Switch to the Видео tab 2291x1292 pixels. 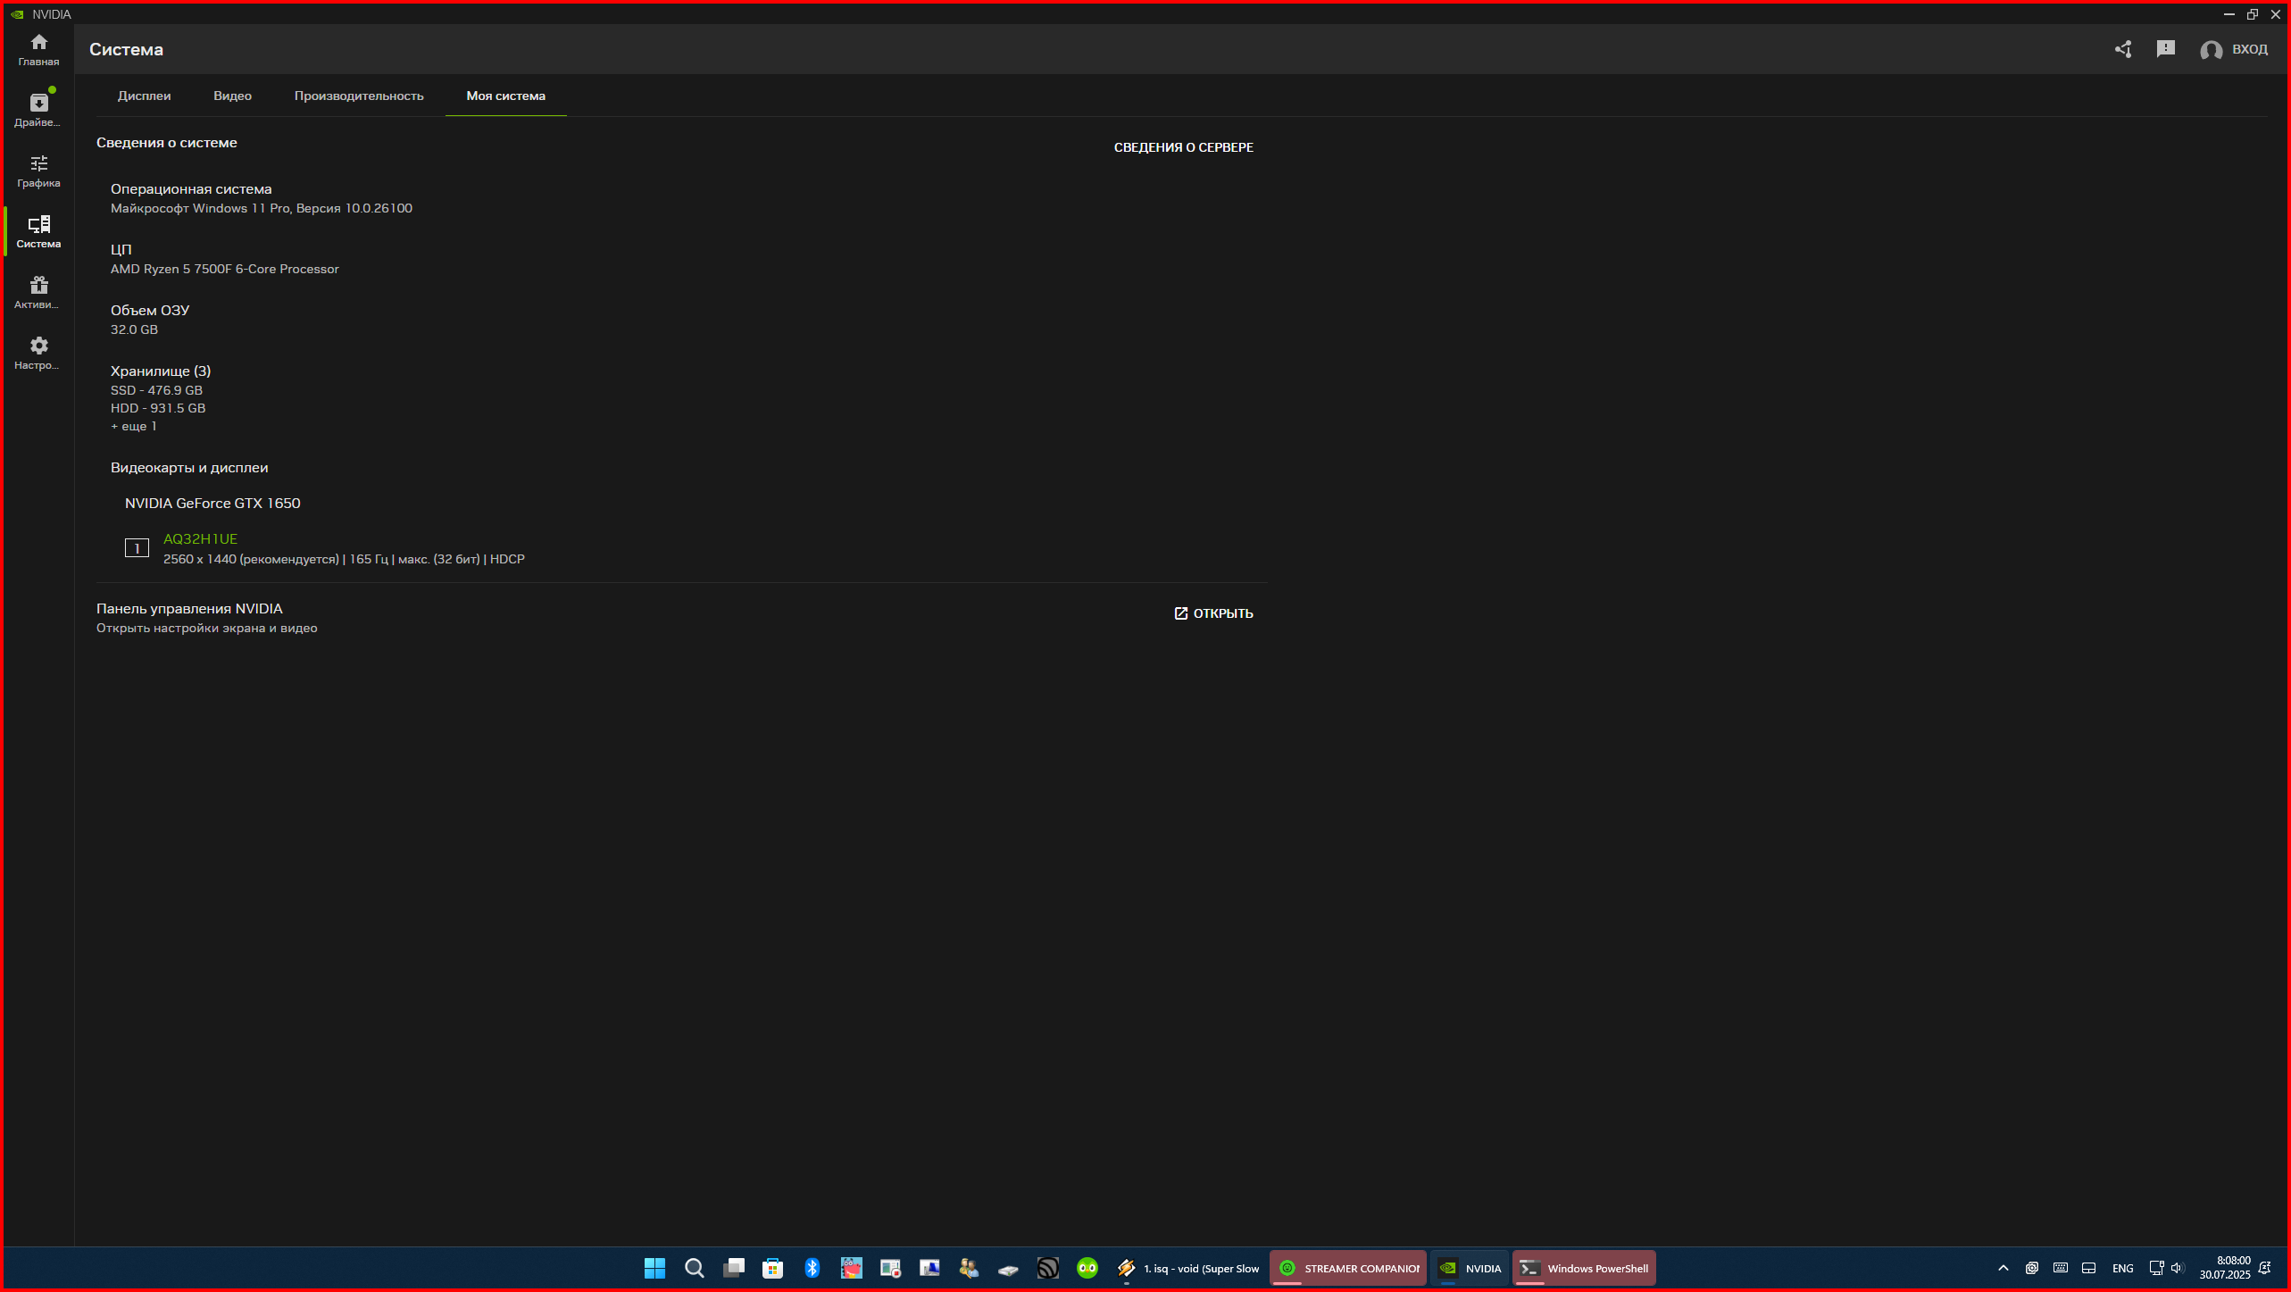pos(232,96)
